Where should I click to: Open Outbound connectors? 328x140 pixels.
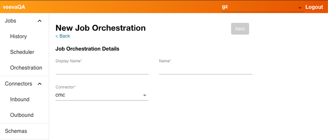[22, 115]
